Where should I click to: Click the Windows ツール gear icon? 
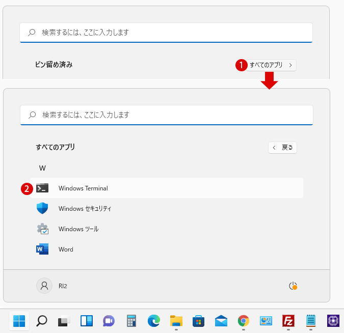click(43, 229)
